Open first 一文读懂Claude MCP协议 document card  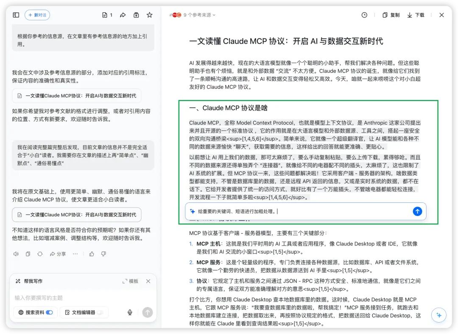[76, 96]
